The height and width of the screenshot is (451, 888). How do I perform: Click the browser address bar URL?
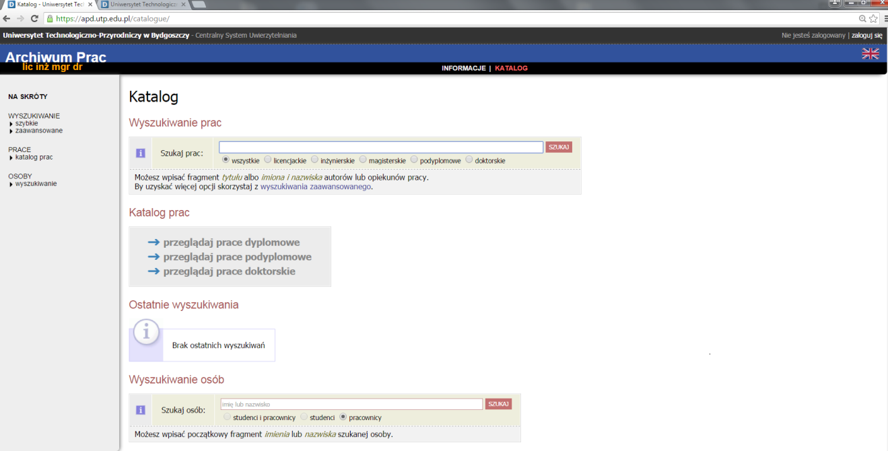[113, 19]
